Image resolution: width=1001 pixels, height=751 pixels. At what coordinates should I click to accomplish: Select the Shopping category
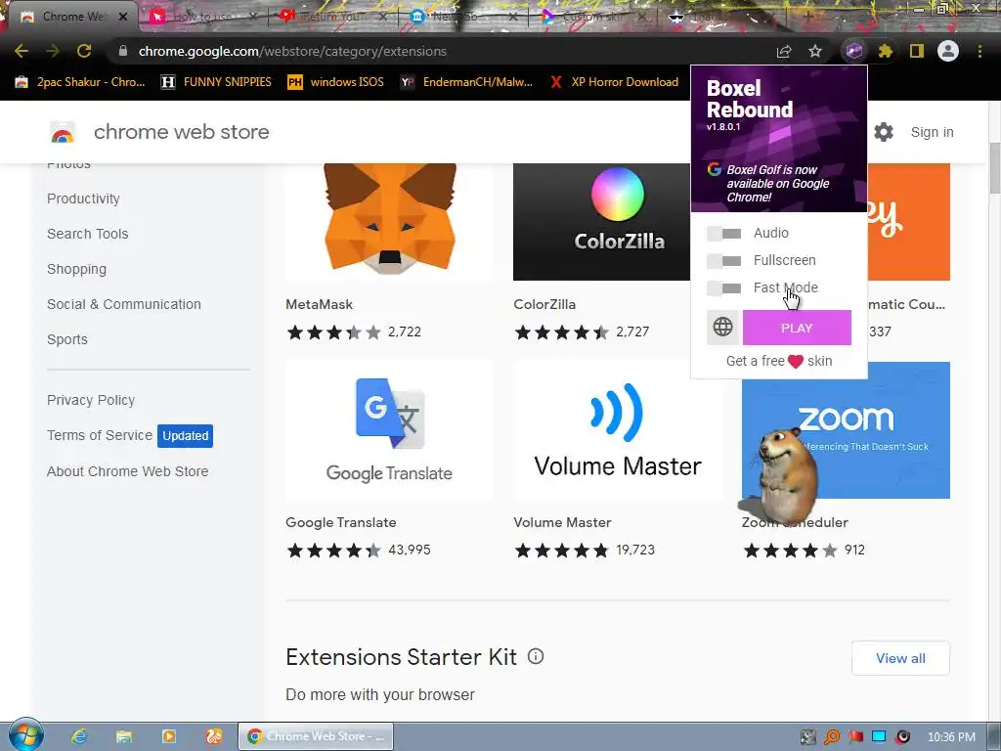tap(76, 269)
